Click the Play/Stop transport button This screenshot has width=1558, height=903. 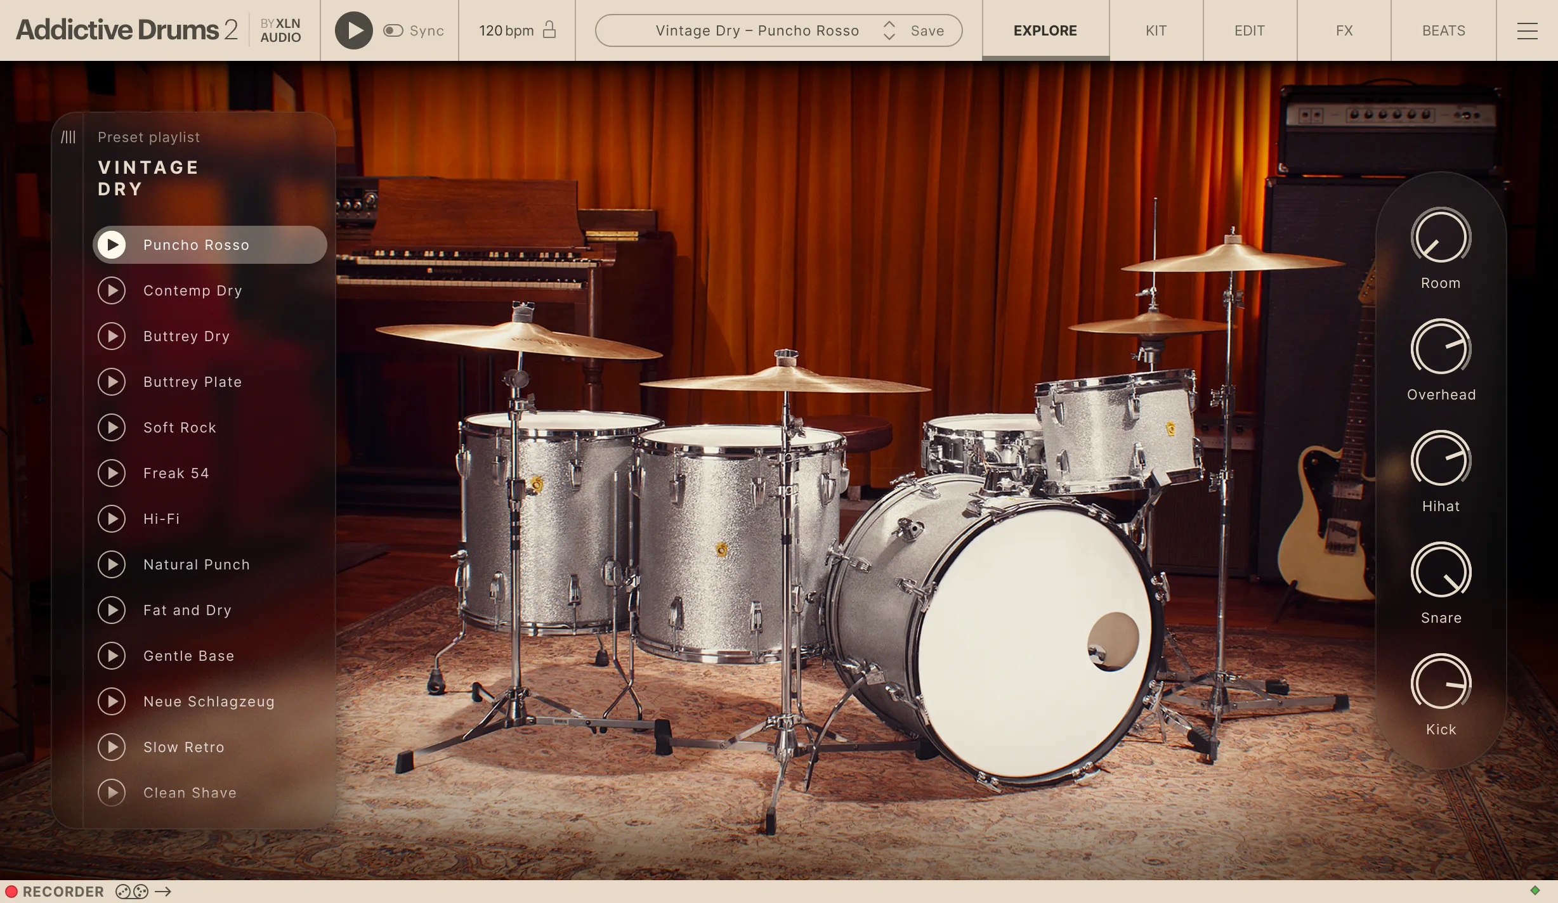tap(351, 30)
